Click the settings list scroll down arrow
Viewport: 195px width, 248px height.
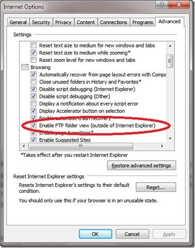(x=170, y=138)
